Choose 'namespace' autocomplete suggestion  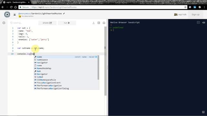pos(66,60)
